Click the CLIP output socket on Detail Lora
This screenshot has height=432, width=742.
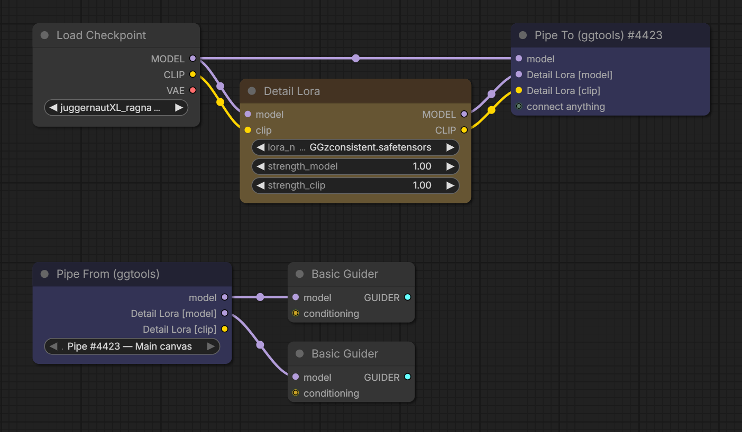pyautogui.click(x=464, y=130)
